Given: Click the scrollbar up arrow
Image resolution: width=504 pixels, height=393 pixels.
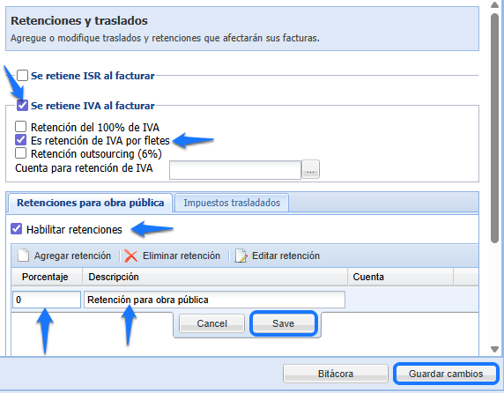Looking at the screenshot, I should click(x=494, y=4).
